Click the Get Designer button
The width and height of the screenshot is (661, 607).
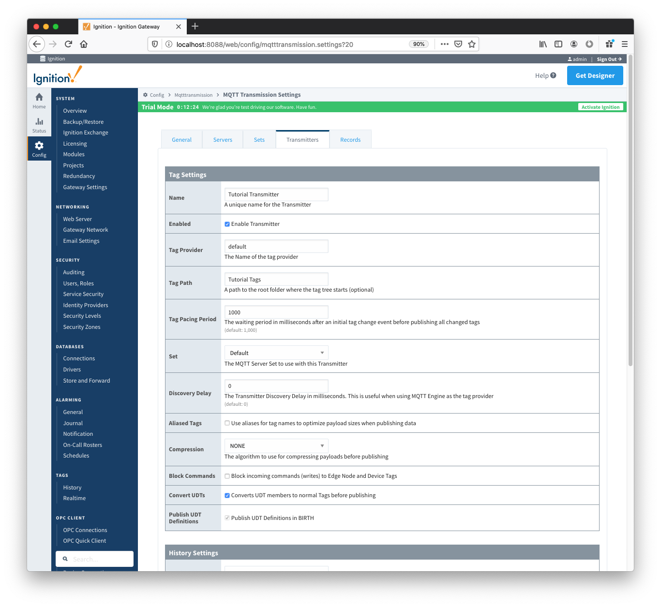(x=595, y=75)
